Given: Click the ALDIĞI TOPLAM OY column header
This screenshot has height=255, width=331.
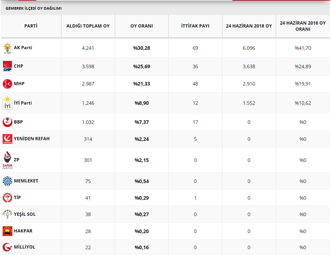Looking at the screenshot, I should (x=88, y=26).
